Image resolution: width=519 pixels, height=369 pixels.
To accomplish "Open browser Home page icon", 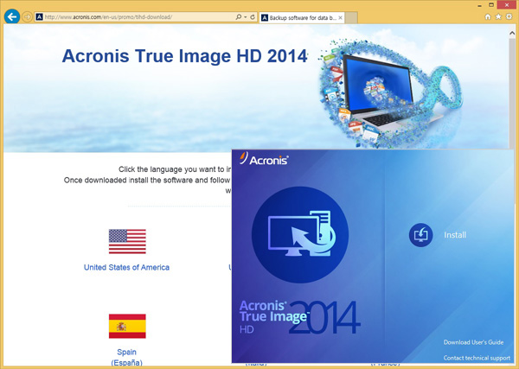I will point(488,17).
